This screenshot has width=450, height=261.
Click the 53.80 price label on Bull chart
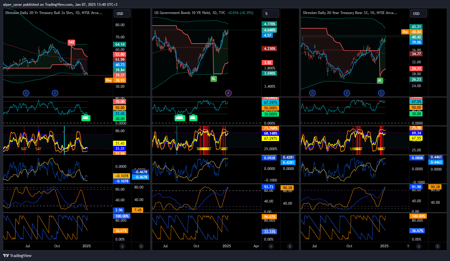point(120,55)
